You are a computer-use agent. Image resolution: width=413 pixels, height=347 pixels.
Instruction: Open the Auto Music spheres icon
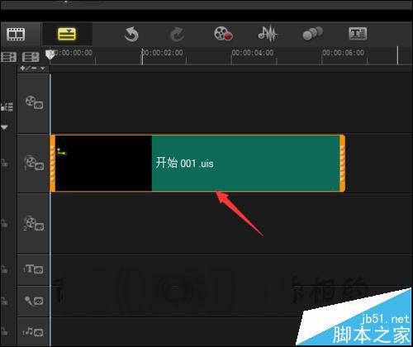click(312, 33)
